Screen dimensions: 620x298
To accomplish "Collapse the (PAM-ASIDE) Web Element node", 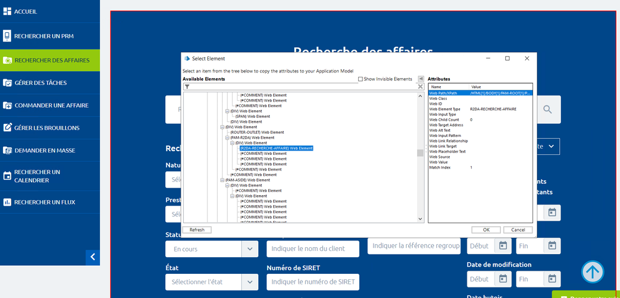I will [x=222, y=180].
